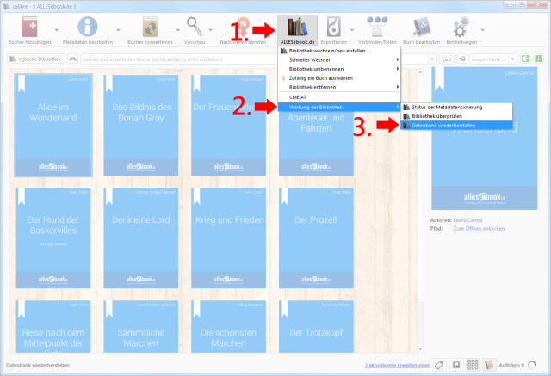
Task: Select Datenbank wiederherstellen in submenu
Action: (x=456, y=126)
